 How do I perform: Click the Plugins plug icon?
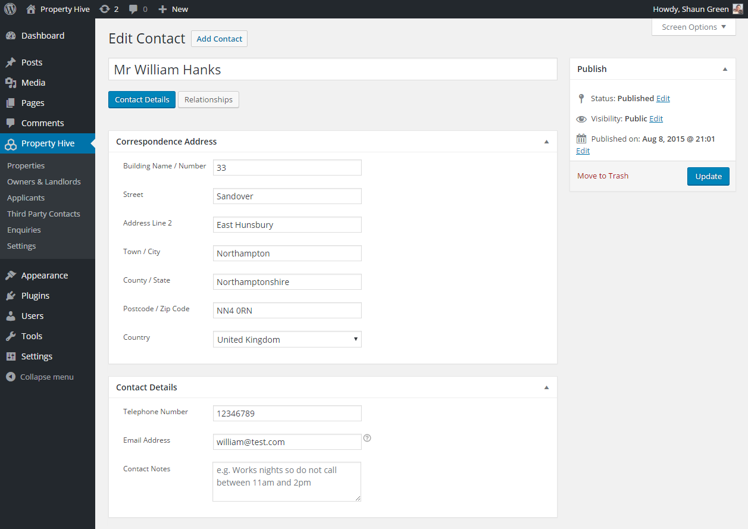11,296
